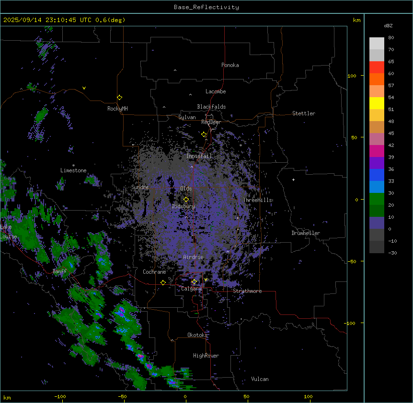Select the Ponoka city label
This screenshot has height=403, width=413.
230,65
